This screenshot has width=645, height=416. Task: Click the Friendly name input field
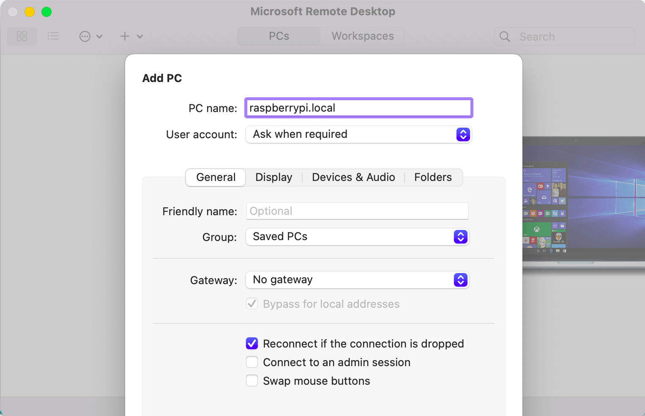[357, 211]
